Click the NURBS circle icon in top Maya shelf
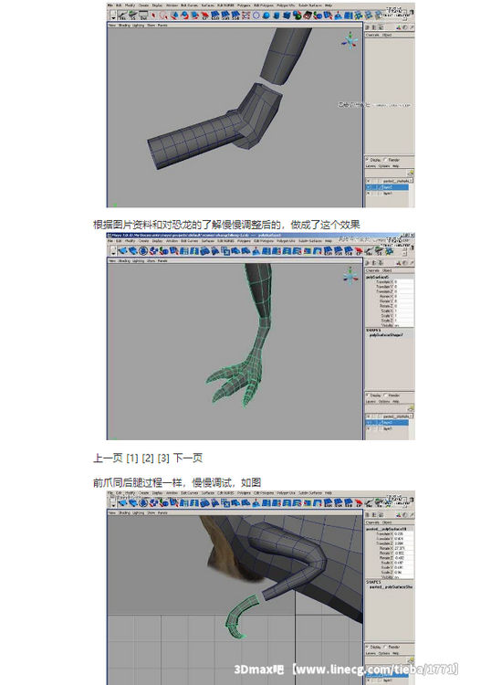The image size is (491, 685). pyautogui.click(x=256, y=16)
